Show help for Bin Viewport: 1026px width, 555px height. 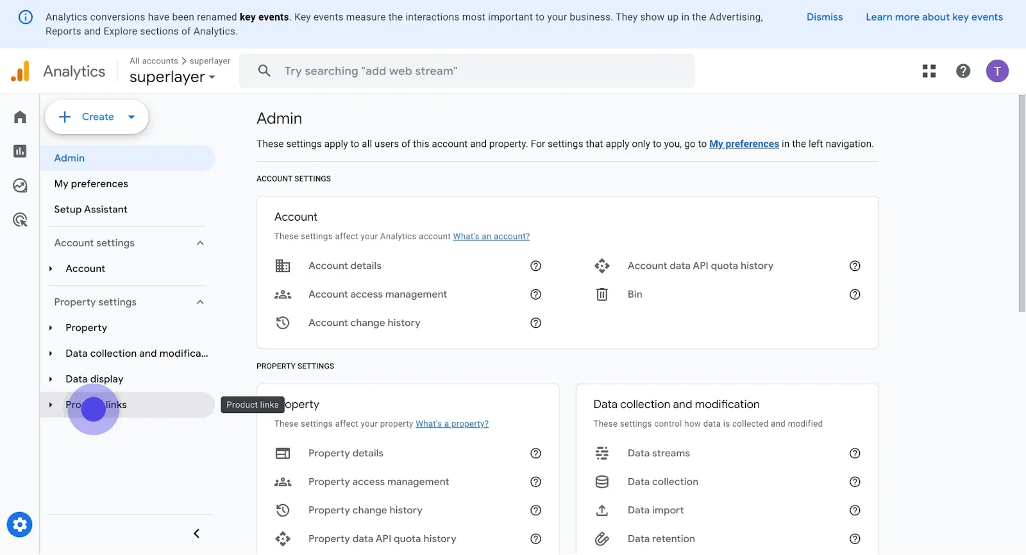point(855,295)
